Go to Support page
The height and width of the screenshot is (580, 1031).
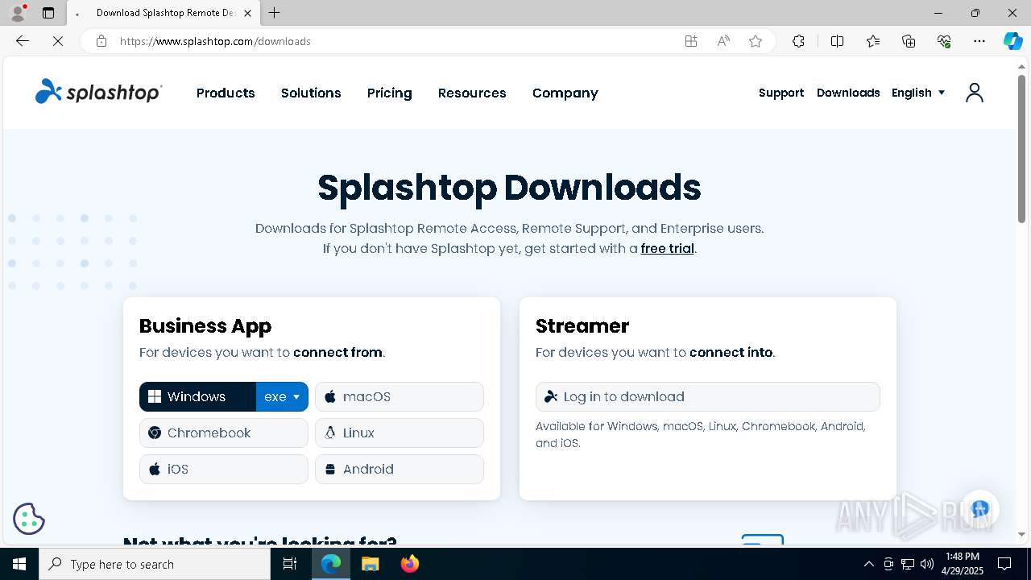point(781,93)
